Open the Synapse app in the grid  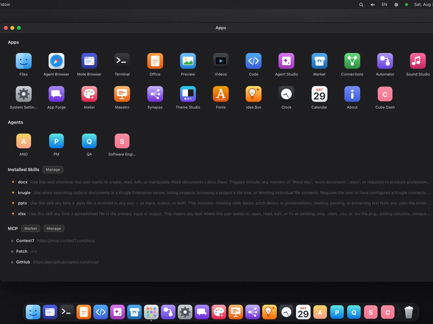click(155, 94)
